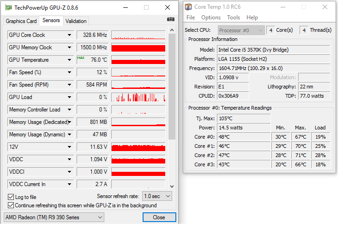The width and height of the screenshot is (342, 234).
Task: Click the 12V reading 11.63 V
Action: (x=92, y=147)
